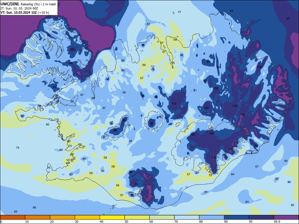
Task: Click the map value '74' off the west coast
Action: click(x=18, y=148)
